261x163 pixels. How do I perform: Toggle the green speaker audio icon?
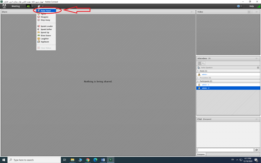[x=28, y=6]
